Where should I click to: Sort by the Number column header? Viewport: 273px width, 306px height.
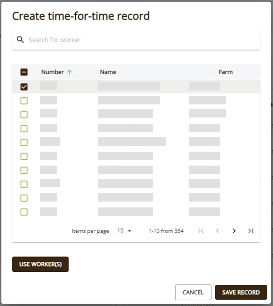(52, 72)
